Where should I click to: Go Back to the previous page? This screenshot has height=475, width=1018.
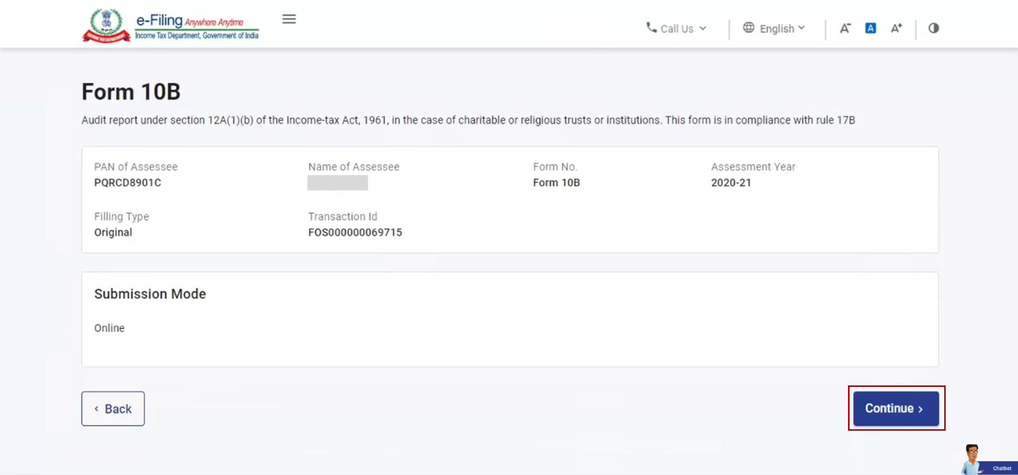113,409
